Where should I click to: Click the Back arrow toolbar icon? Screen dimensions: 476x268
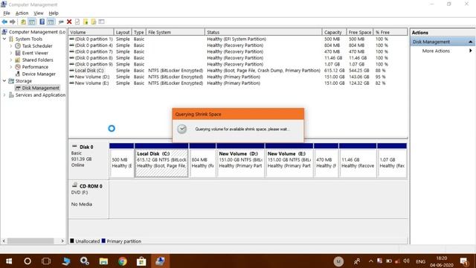pyautogui.click(x=4, y=22)
